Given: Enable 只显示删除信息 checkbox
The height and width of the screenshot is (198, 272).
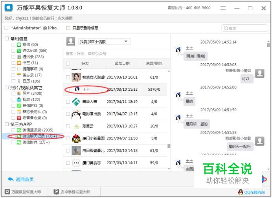Looking at the screenshot, I should click(x=68, y=28).
